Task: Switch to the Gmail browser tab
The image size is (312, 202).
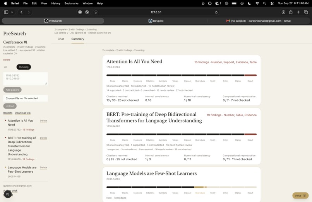Action: point(259,20)
